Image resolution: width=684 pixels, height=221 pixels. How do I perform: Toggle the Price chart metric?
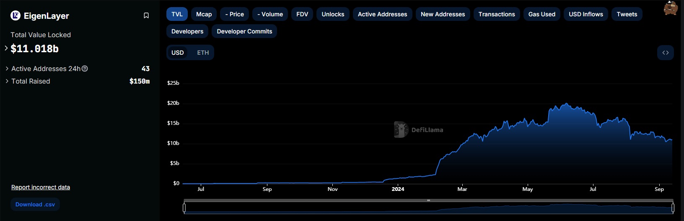pyautogui.click(x=235, y=14)
